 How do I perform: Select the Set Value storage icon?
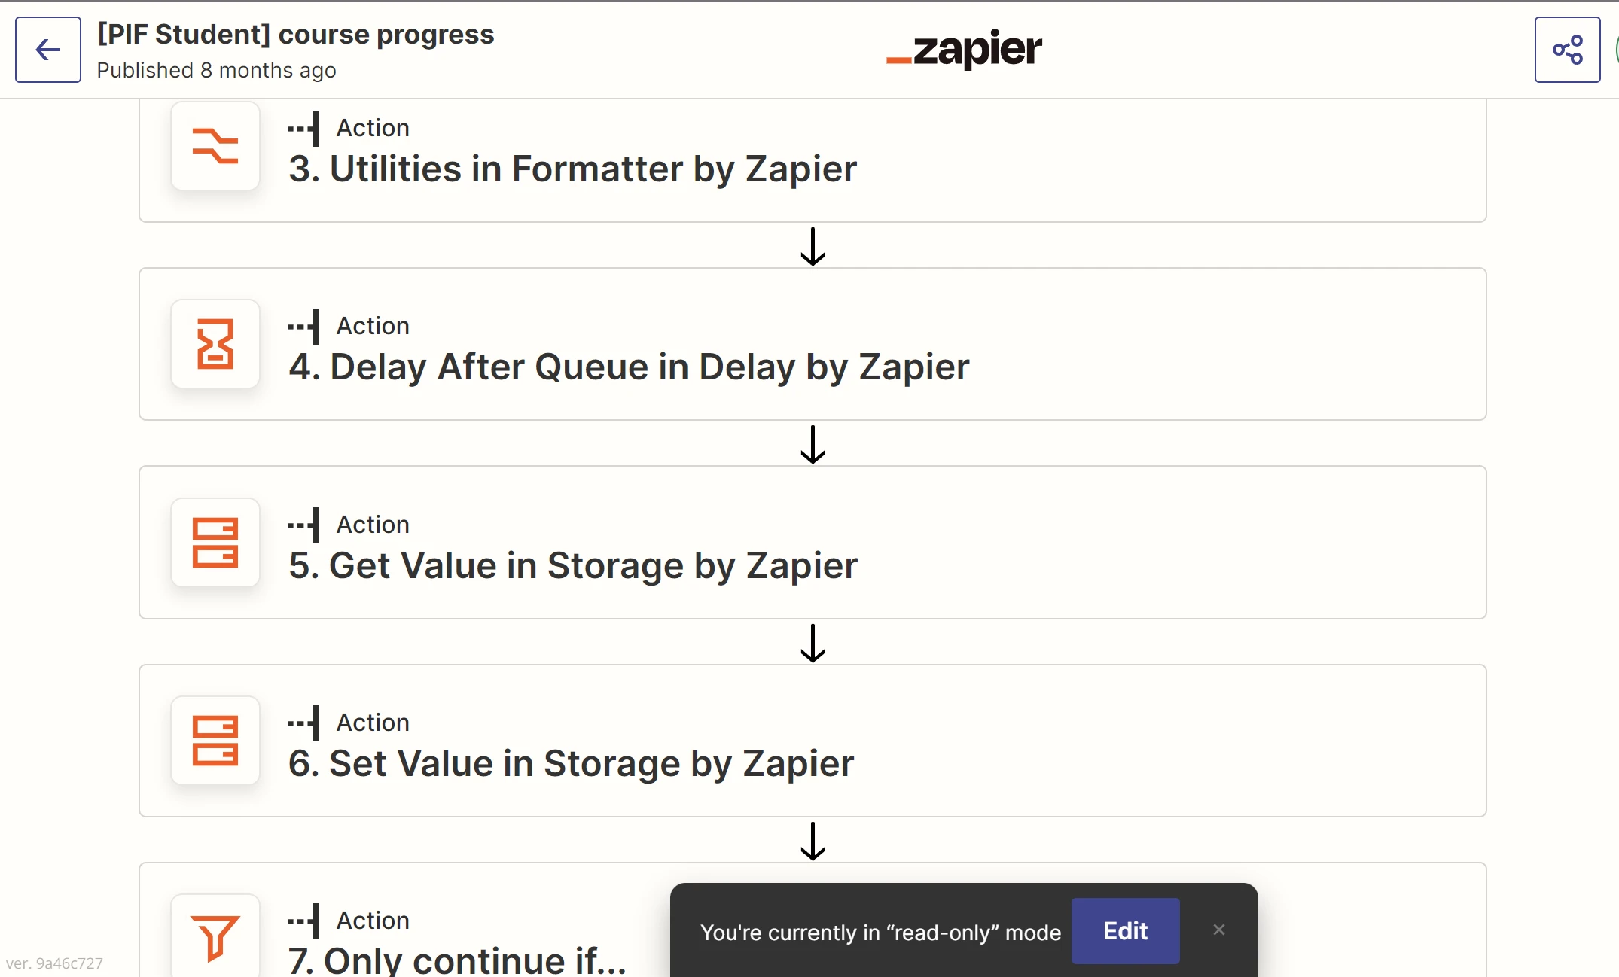[215, 741]
